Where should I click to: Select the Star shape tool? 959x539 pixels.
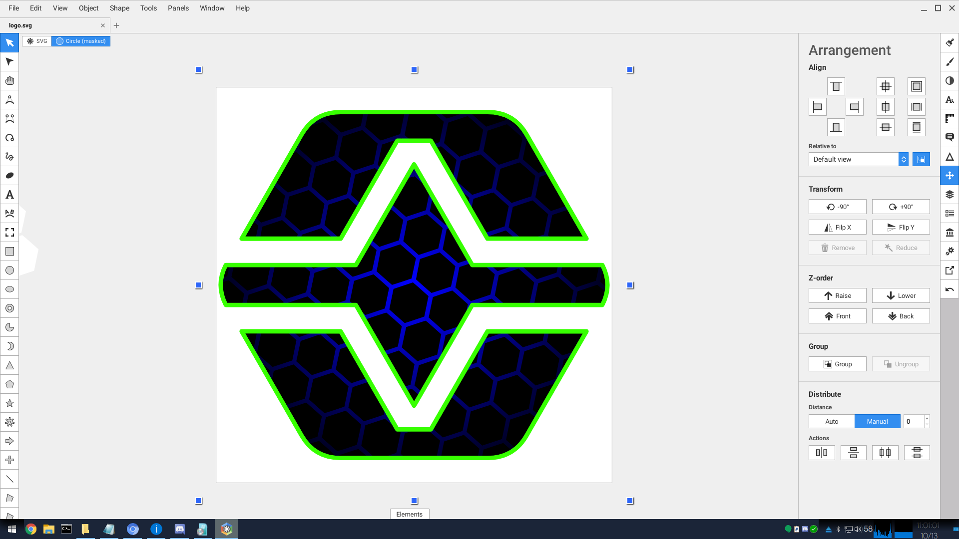9,403
